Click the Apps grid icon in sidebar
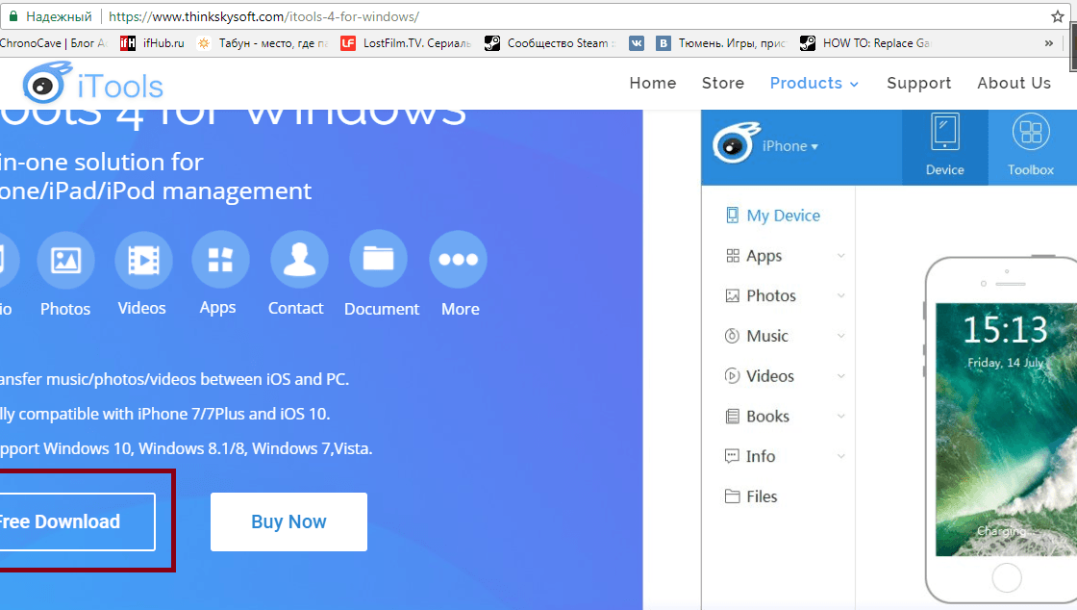1077x610 pixels. tap(733, 256)
